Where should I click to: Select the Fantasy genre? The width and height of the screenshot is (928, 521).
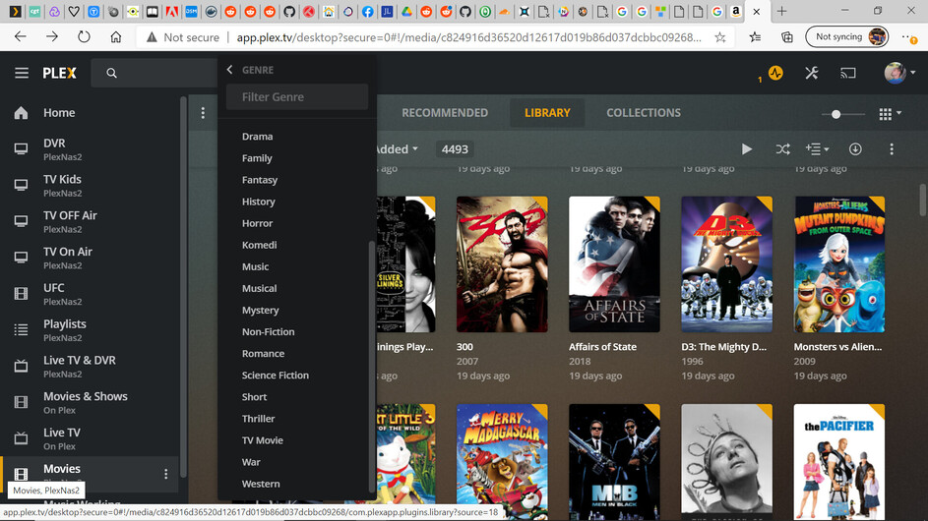pyautogui.click(x=260, y=180)
